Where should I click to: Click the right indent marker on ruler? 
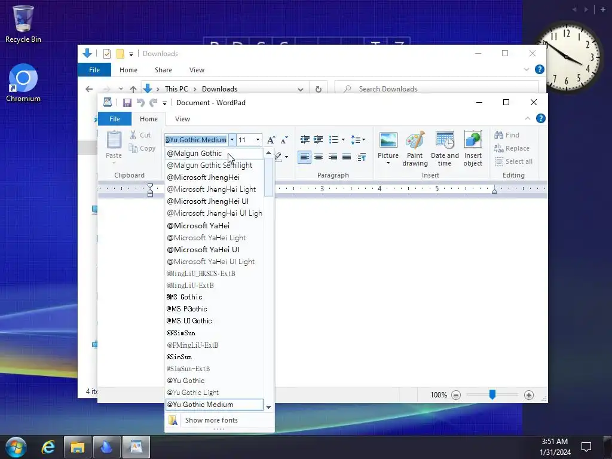(x=494, y=191)
